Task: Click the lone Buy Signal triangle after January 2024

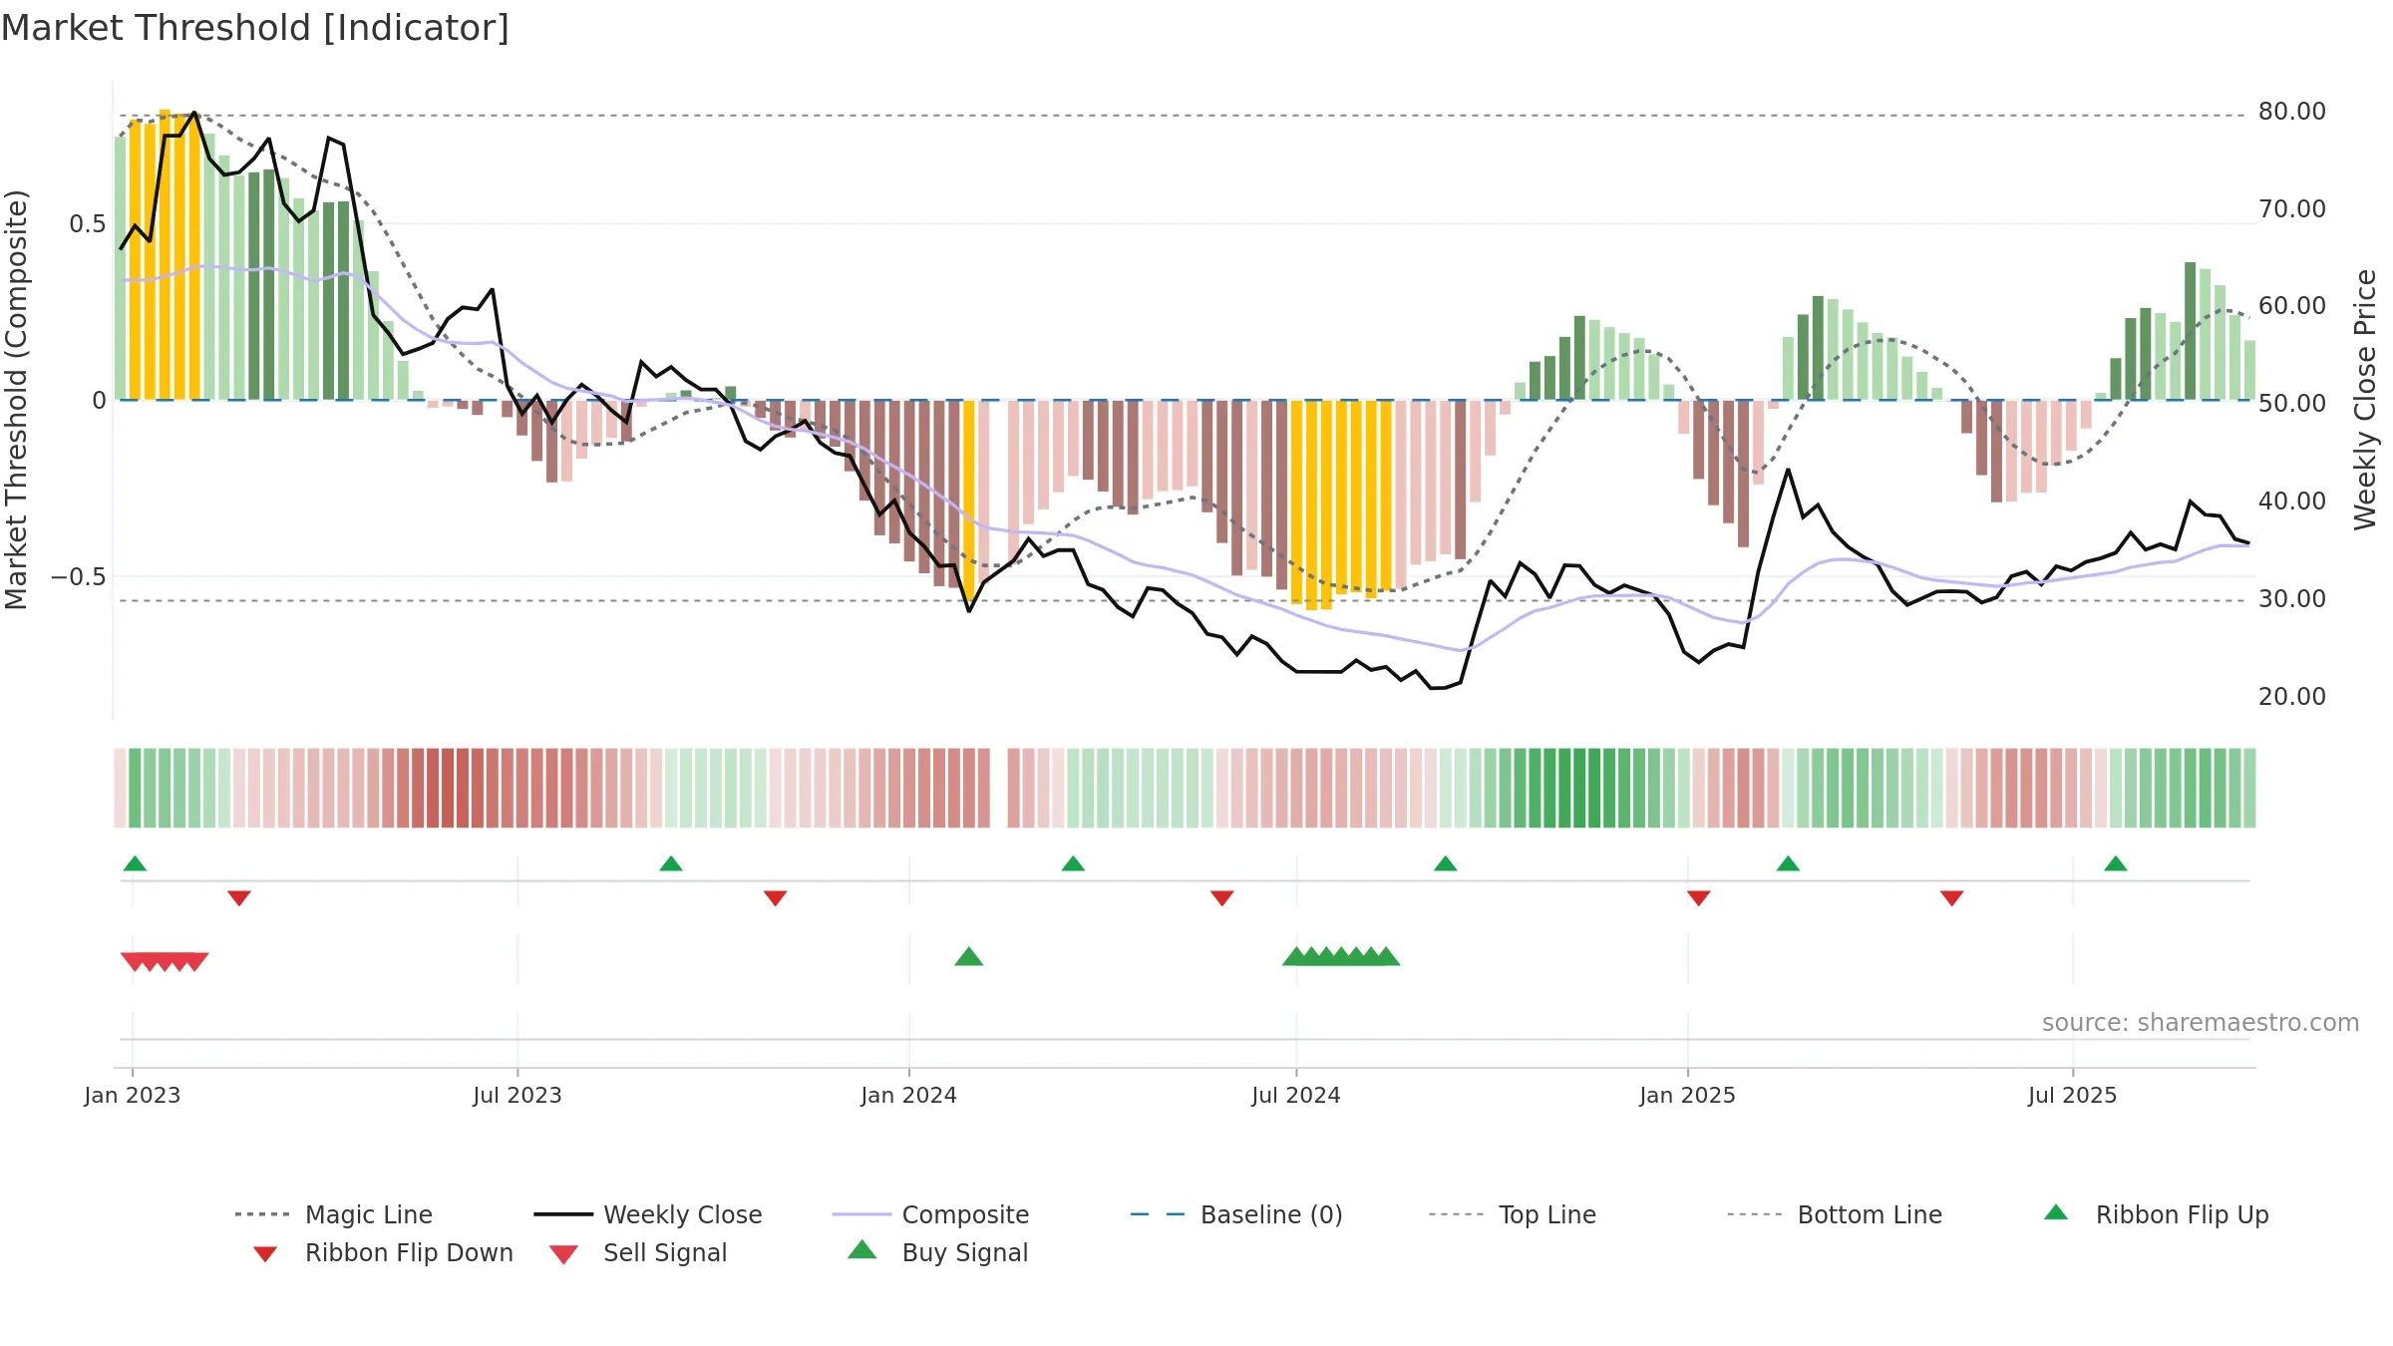Action: coord(969,957)
